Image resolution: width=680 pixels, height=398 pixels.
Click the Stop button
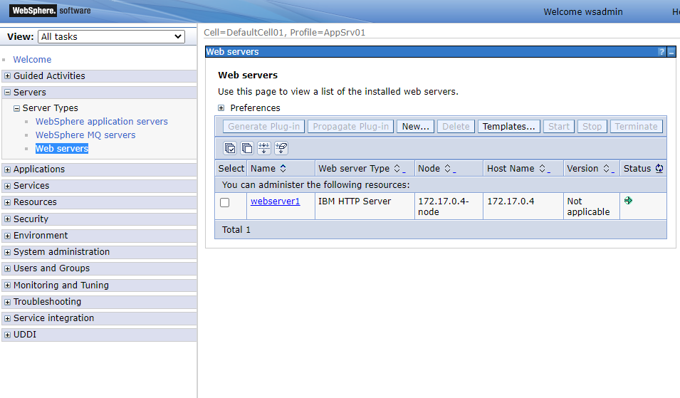coord(592,127)
